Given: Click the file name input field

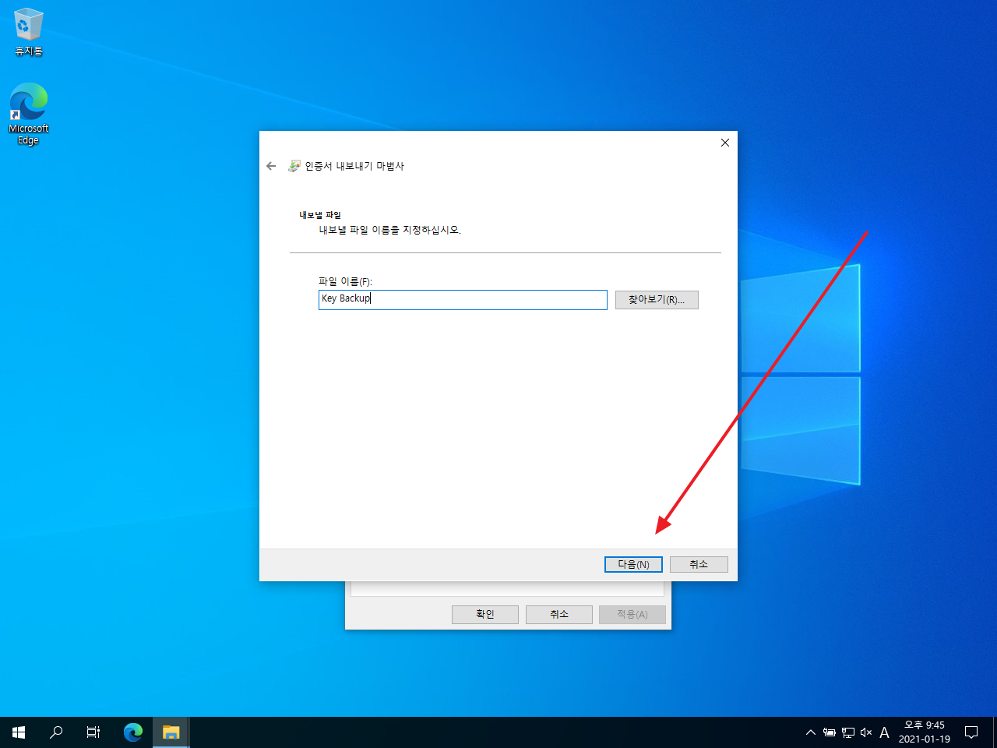Looking at the screenshot, I should pos(463,300).
